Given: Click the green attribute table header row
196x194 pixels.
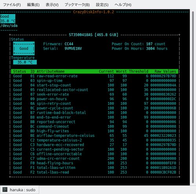Looking at the screenshot, I should coord(94,71).
